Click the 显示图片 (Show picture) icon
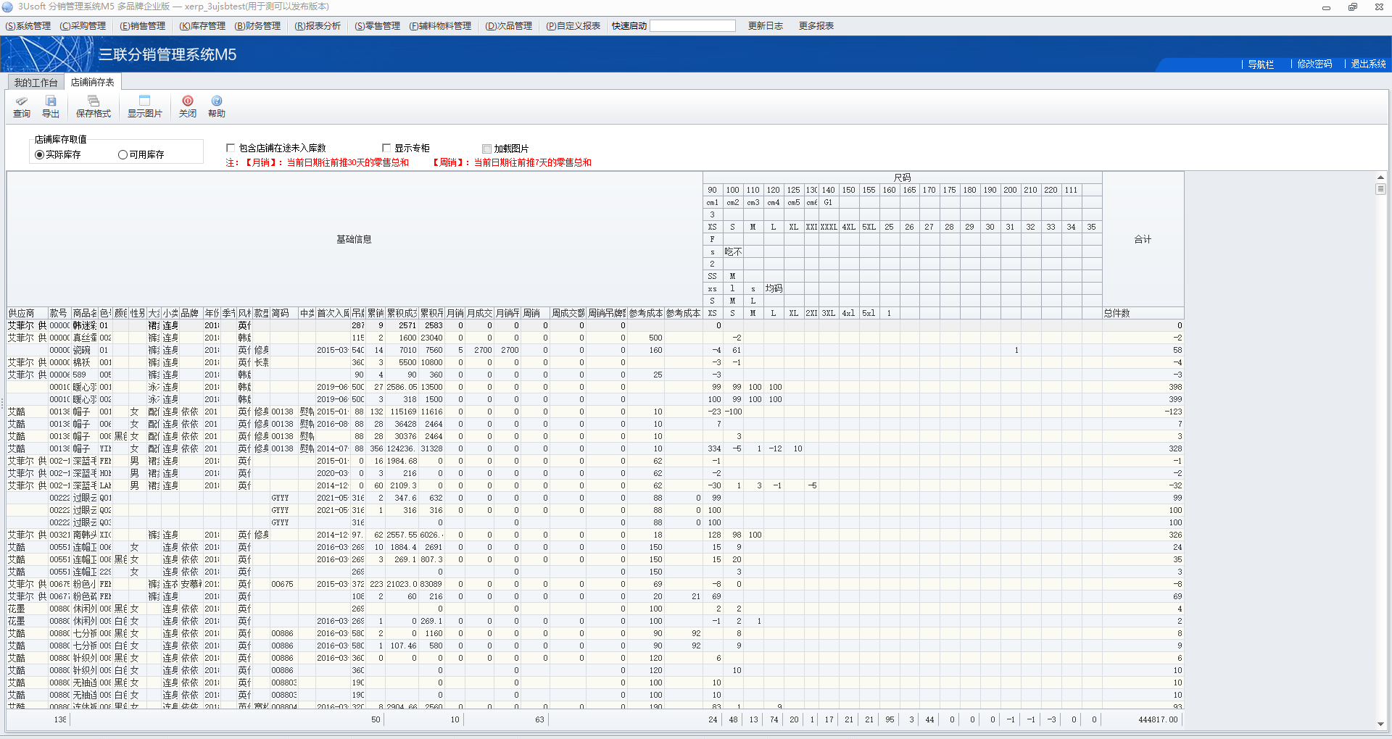The image size is (1392, 739). point(145,107)
